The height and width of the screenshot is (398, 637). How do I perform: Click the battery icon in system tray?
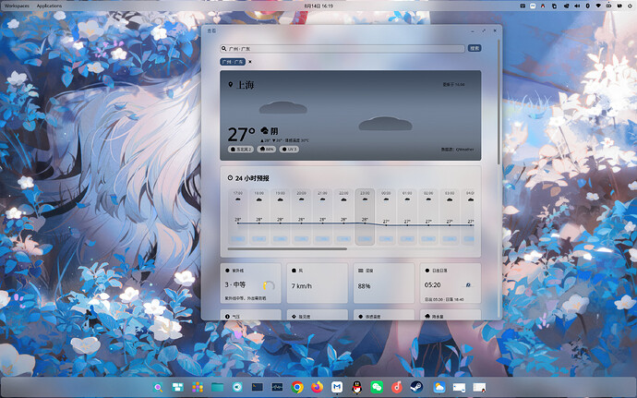tap(608, 6)
